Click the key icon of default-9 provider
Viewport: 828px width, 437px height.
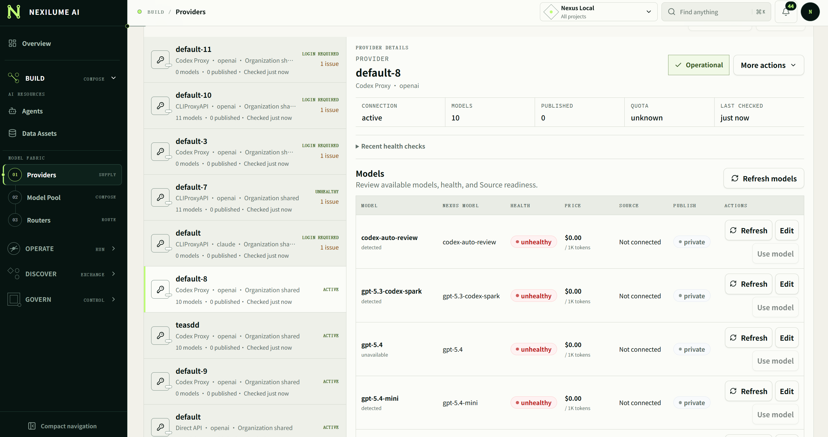click(x=160, y=381)
